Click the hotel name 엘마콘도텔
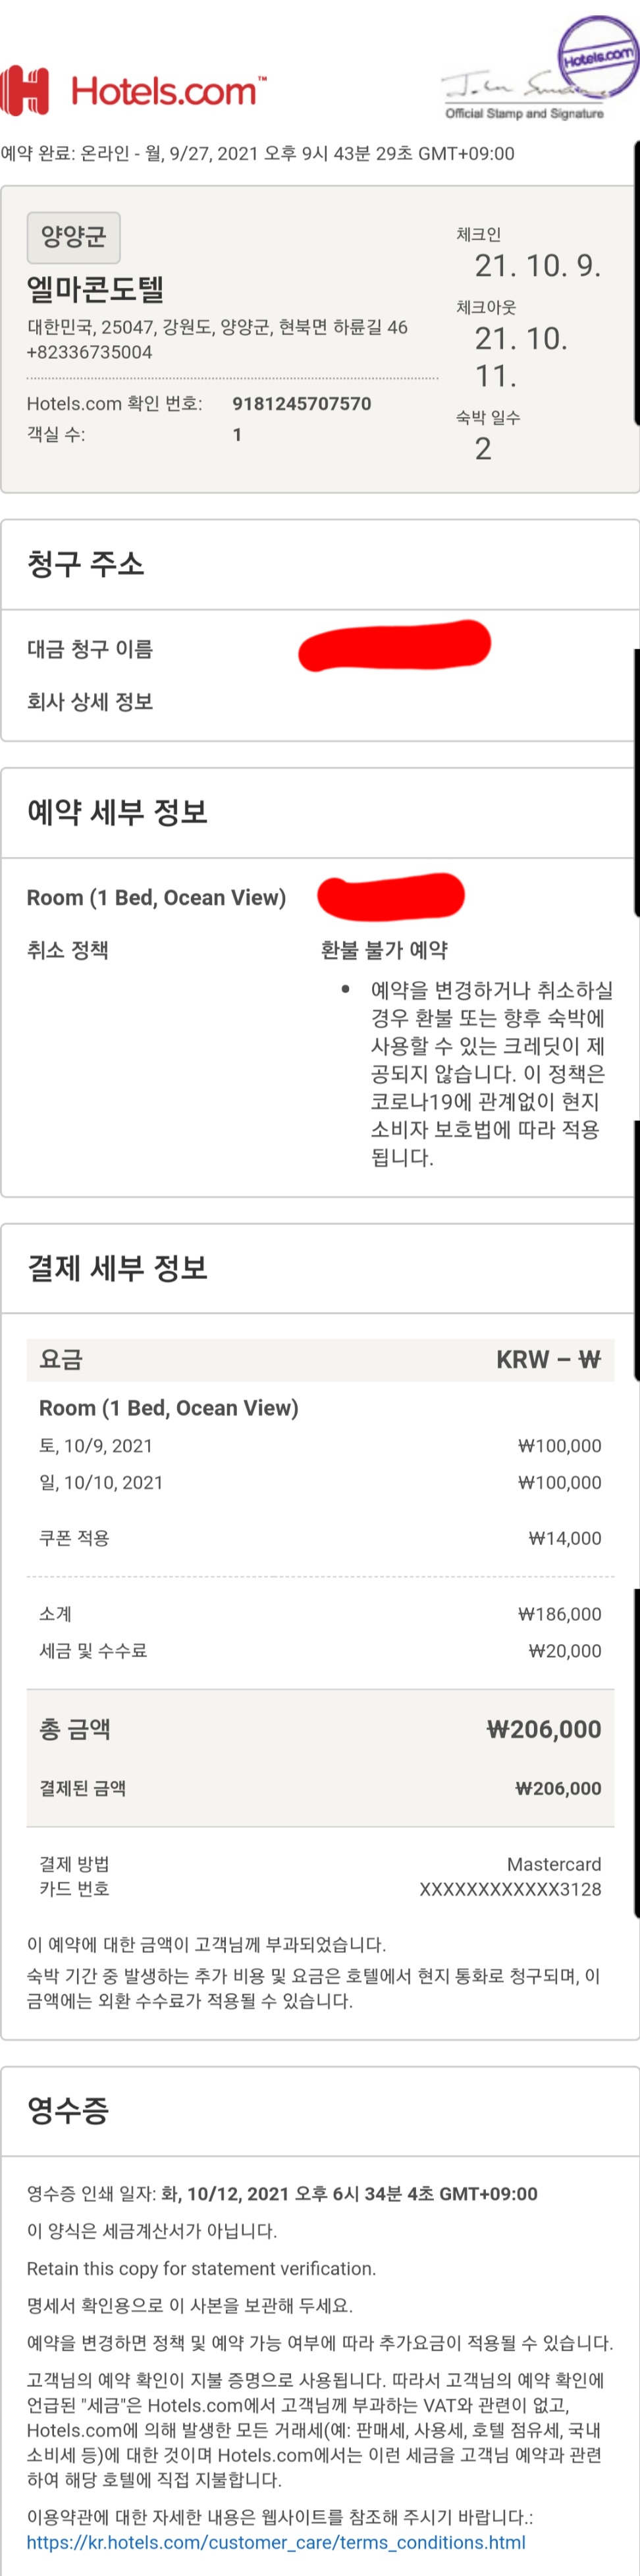640x2576 pixels. 95,289
